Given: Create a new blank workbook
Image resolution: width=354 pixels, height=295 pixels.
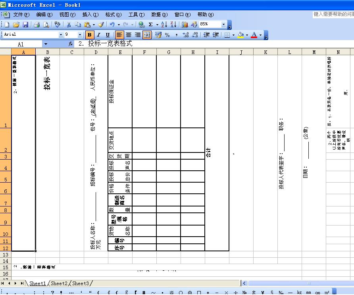Looking at the screenshot, I should [x=7, y=24].
